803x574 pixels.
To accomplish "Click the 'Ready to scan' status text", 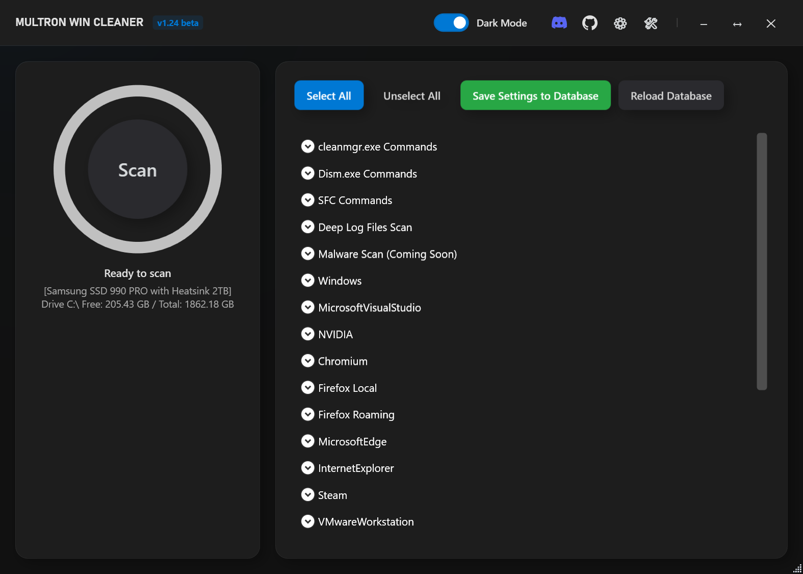I will point(138,273).
